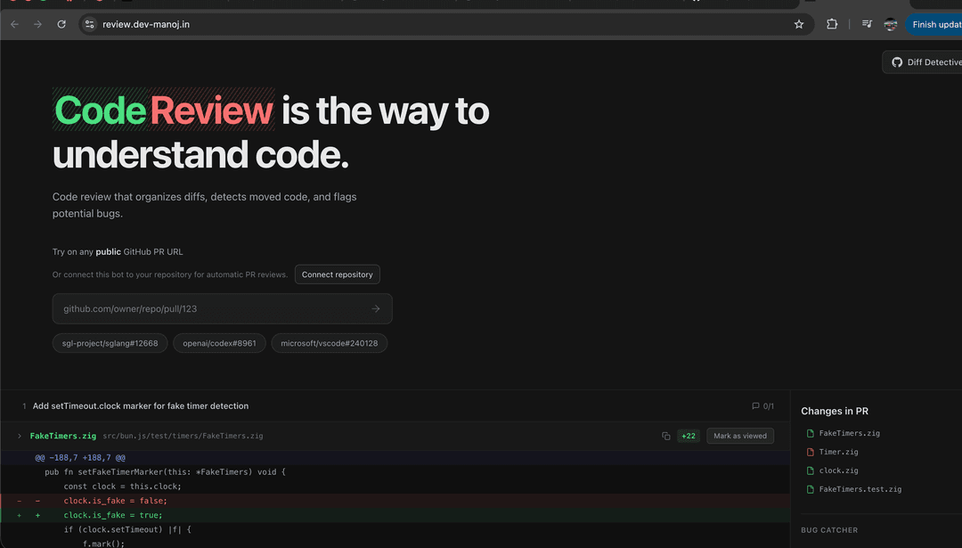Open the browser profile avatar
This screenshot has width=962, height=548.
tap(890, 25)
